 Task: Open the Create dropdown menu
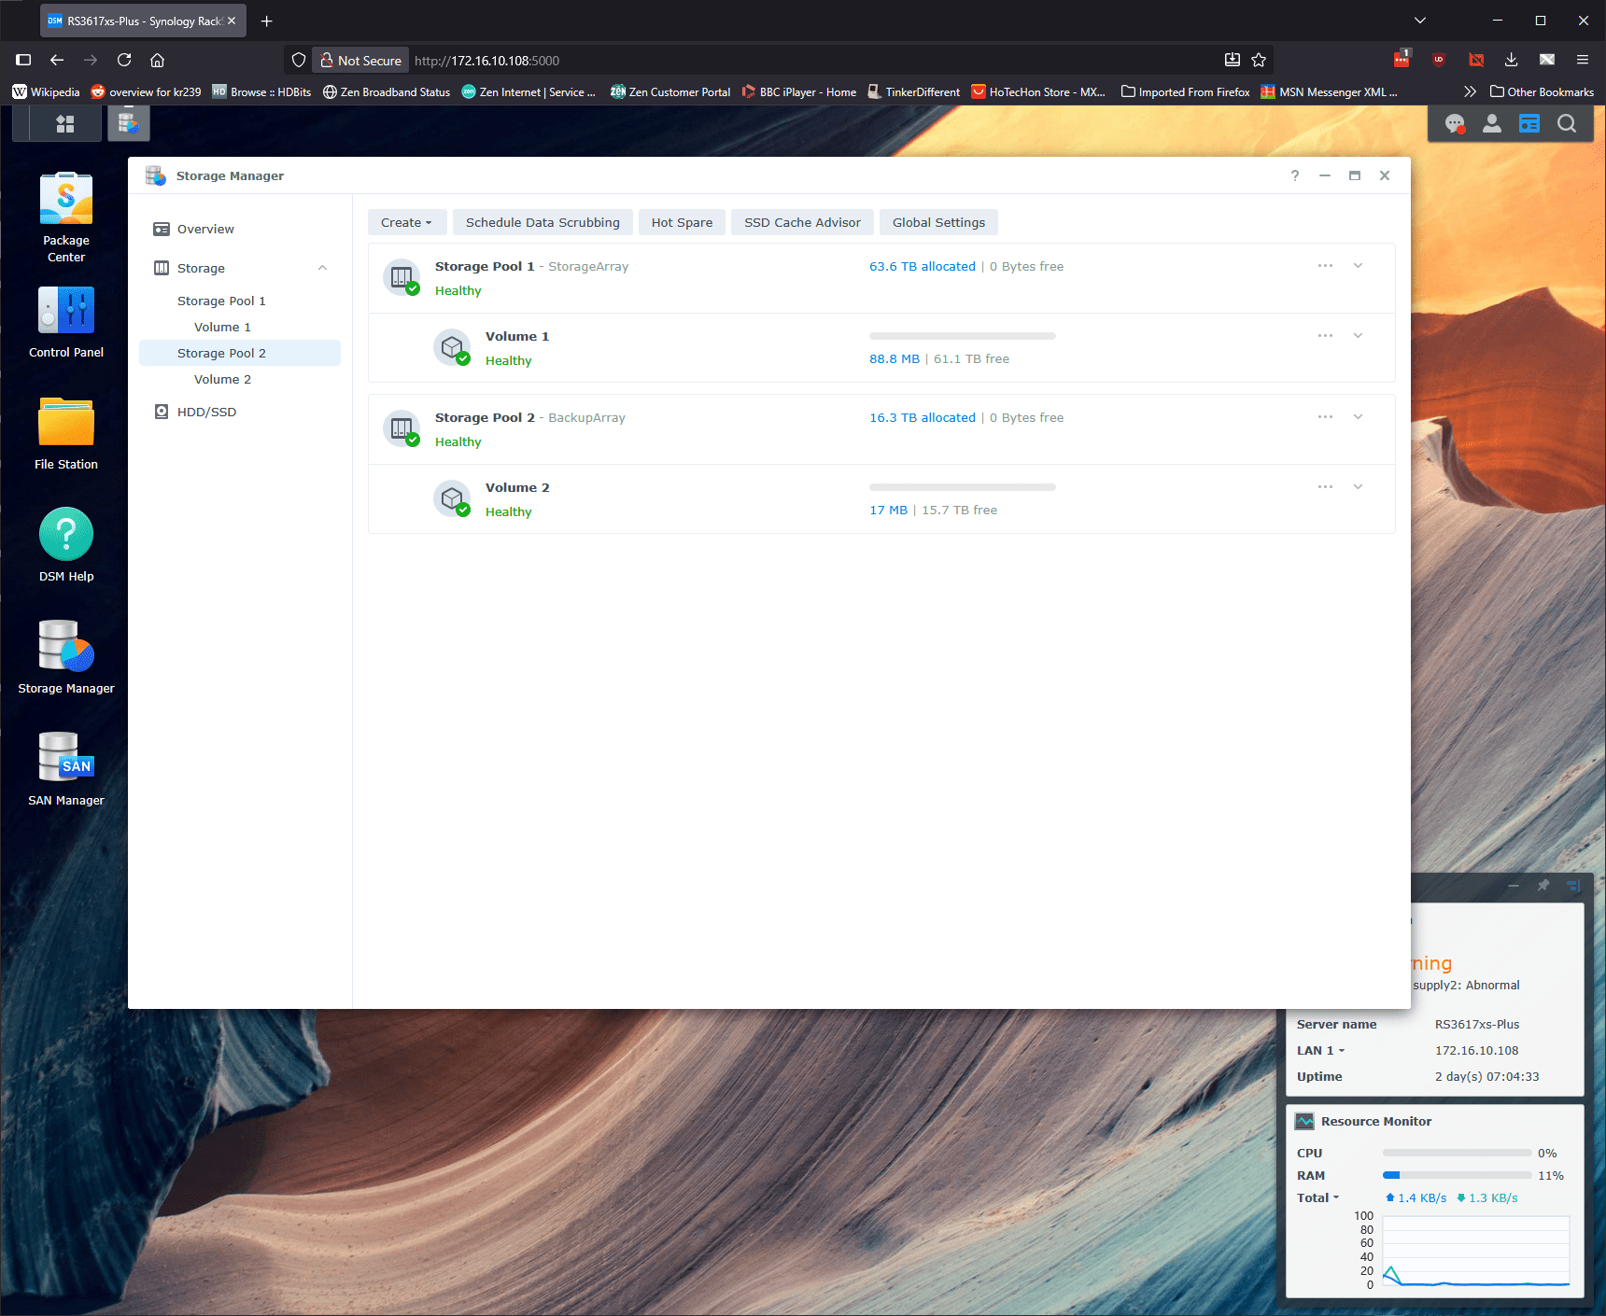pyautogui.click(x=407, y=222)
